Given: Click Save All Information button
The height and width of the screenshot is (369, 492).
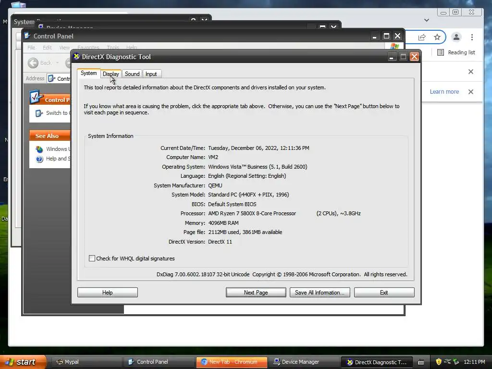Looking at the screenshot, I should [x=320, y=293].
